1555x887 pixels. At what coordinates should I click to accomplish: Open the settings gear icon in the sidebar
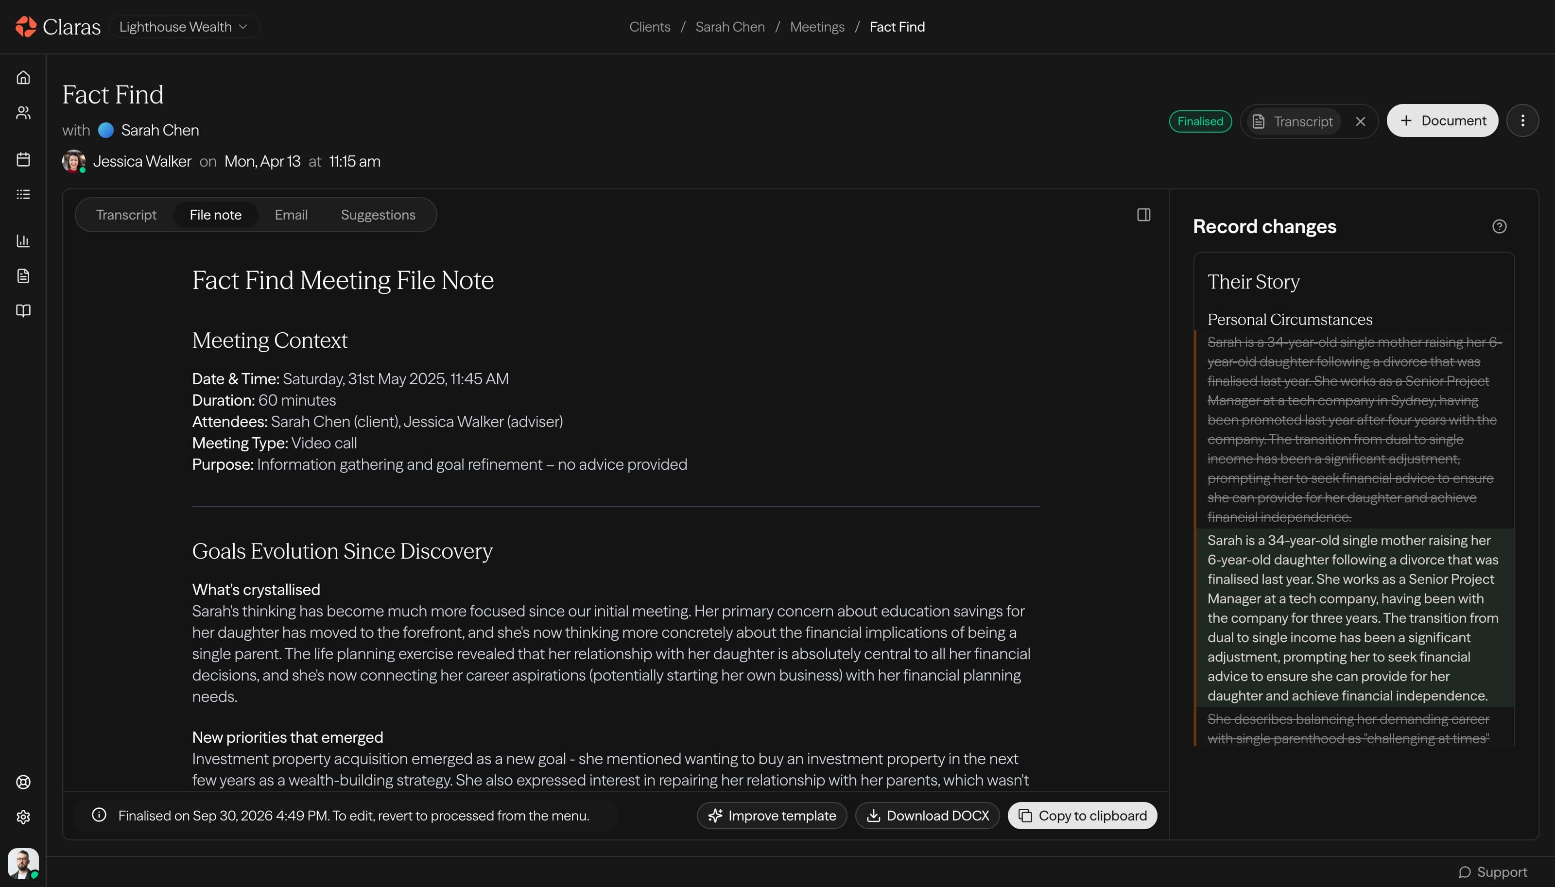(x=23, y=817)
